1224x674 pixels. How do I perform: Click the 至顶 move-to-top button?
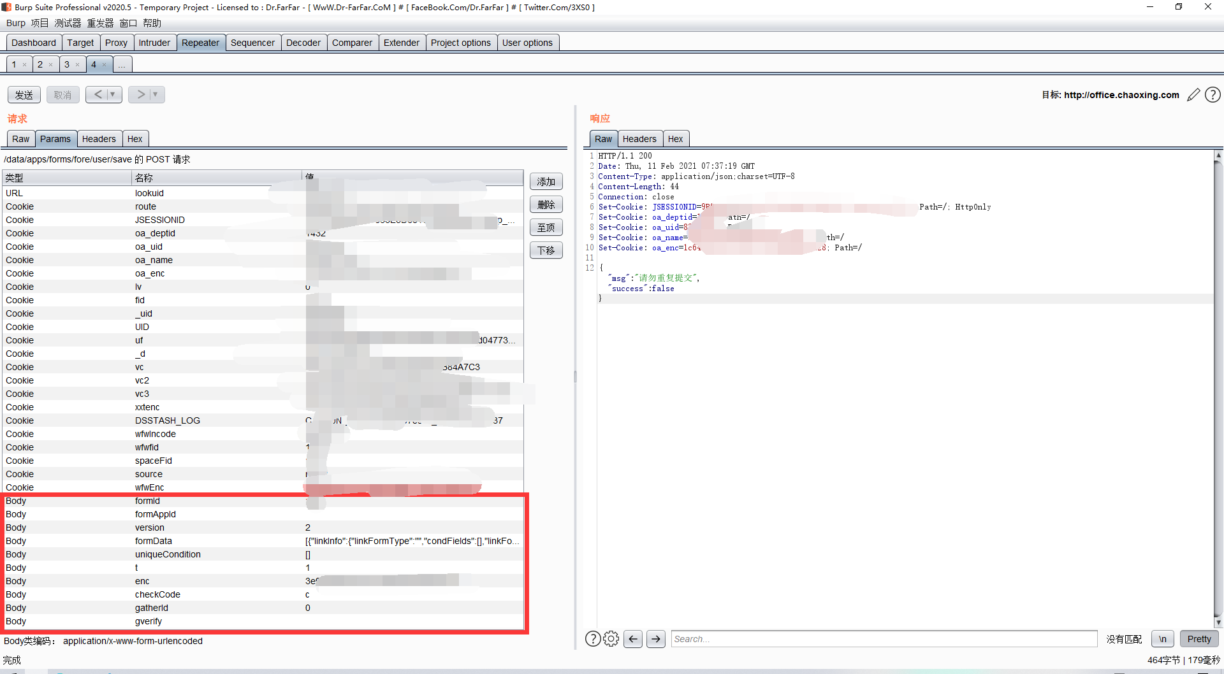pyautogui.click(x=546, y=227)
